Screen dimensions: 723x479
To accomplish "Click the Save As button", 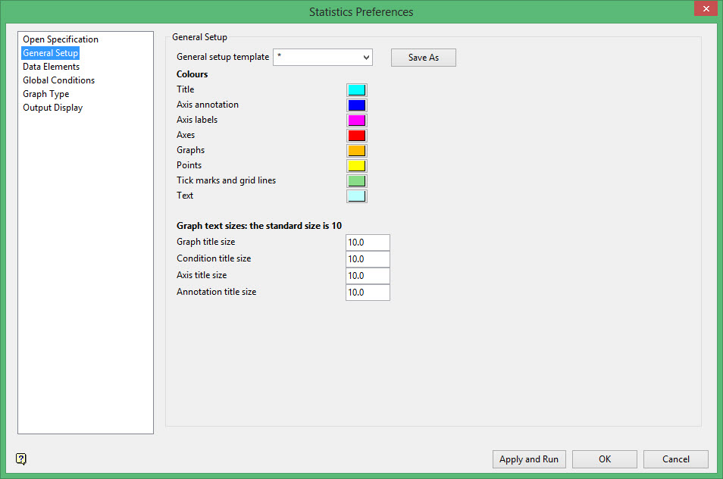I will [423, 58].
